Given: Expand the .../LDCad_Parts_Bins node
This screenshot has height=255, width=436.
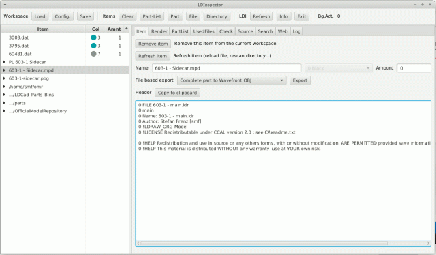Looking at the screenshot, I should point(5,95).
